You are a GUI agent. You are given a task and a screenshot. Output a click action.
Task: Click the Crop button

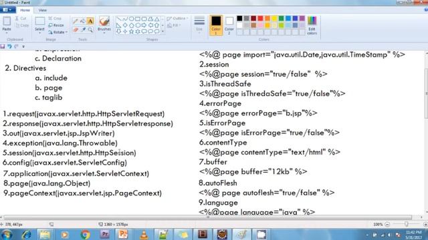click(55, 19)
